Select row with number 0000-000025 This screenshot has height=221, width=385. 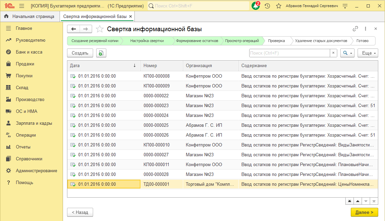pyautogui.click(x=222, y=125)
